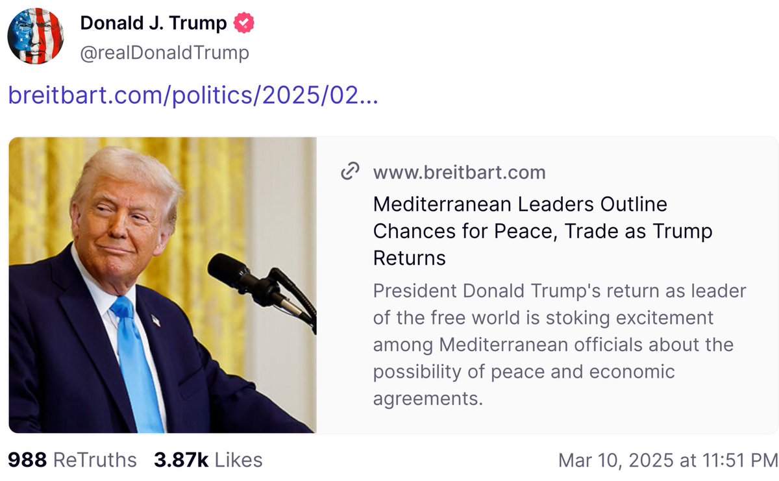Open the Mar 10, 2025 timestamp

pyautogui.click(x=668, y=461)
